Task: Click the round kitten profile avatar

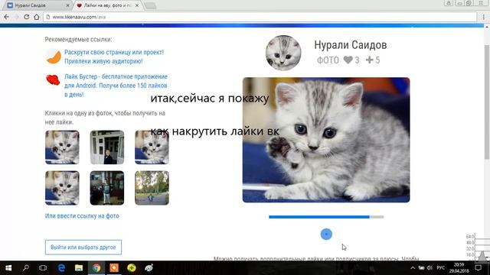Action: click(283, 53)
